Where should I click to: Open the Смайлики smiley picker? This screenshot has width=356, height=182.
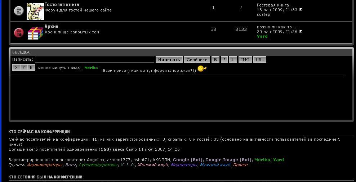click(x=197, y=60)
